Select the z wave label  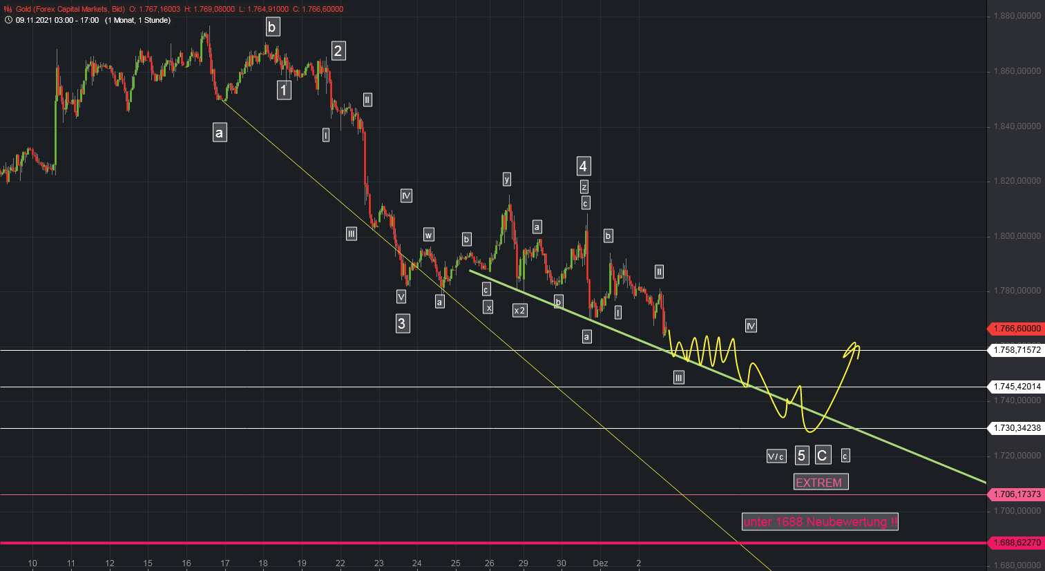tap(584, 187)
